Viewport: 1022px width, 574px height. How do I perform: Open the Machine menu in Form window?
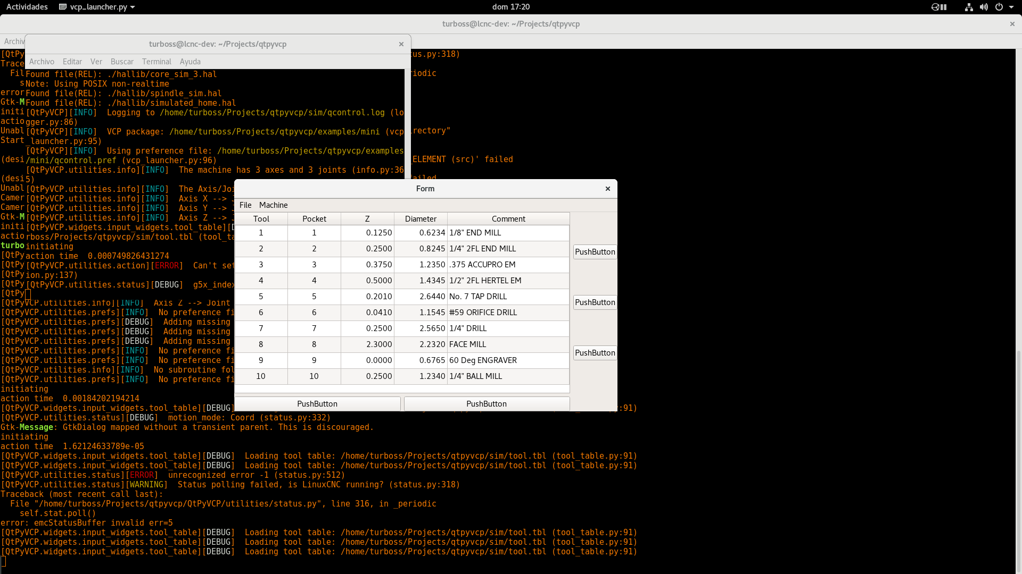pyautogui.click(x=273, y=205)
